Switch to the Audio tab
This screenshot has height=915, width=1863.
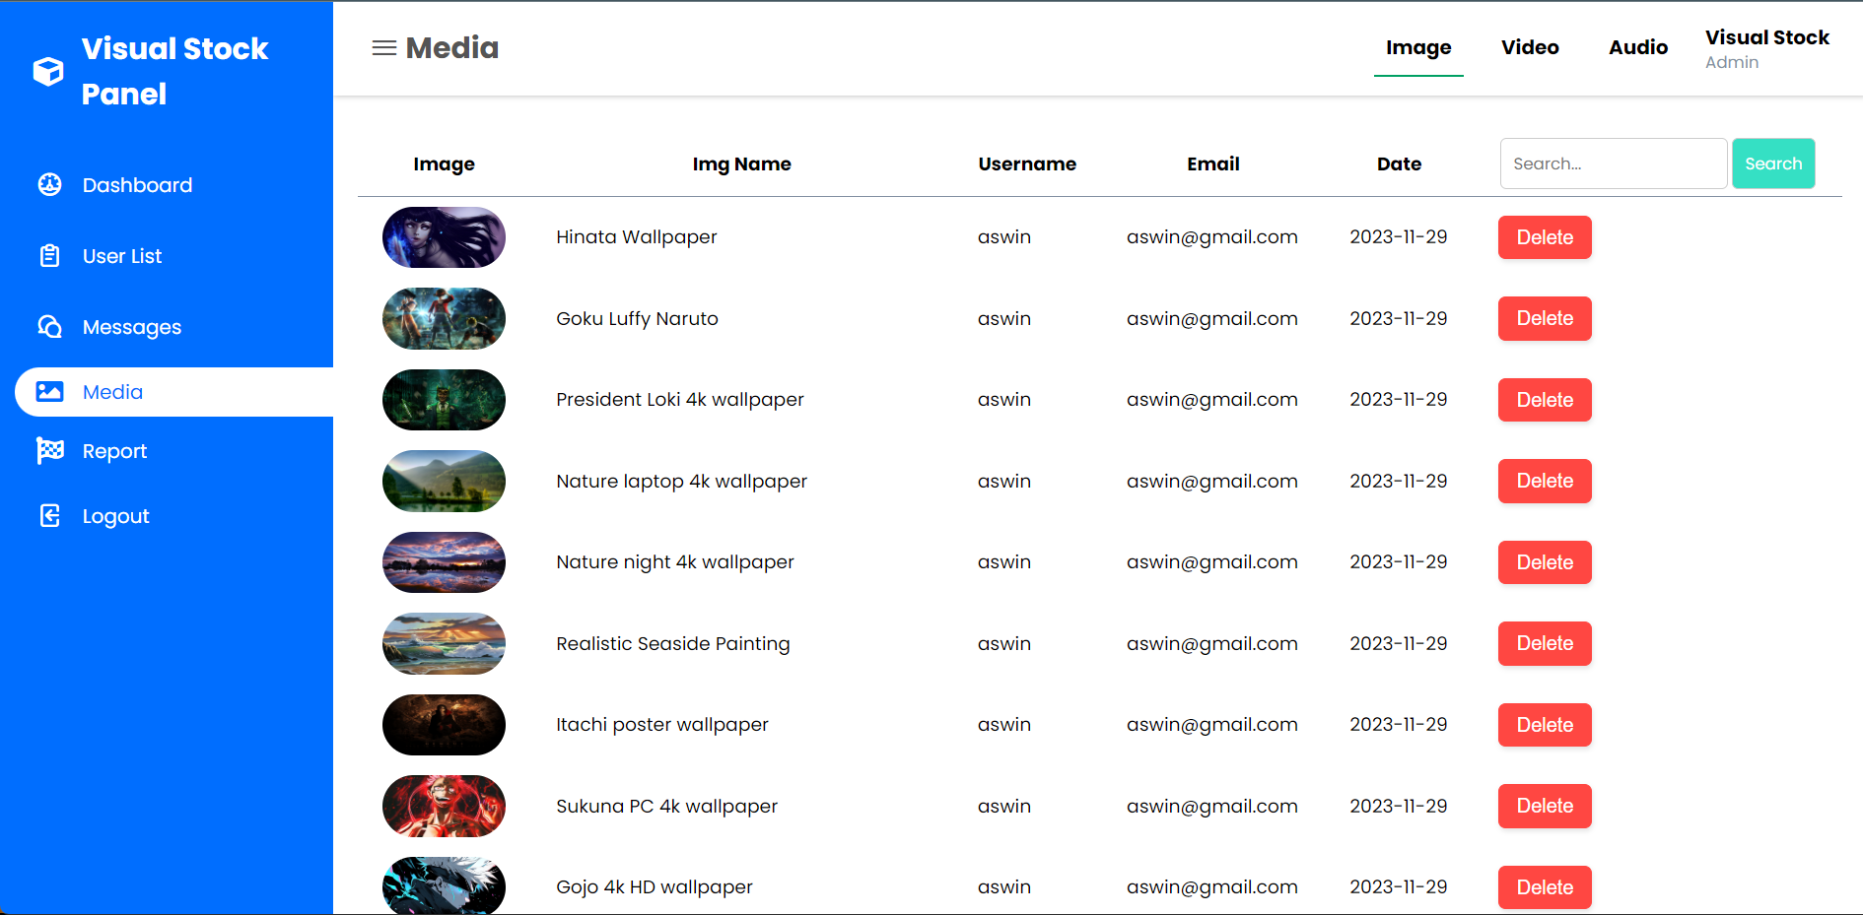pos(1637,47)
